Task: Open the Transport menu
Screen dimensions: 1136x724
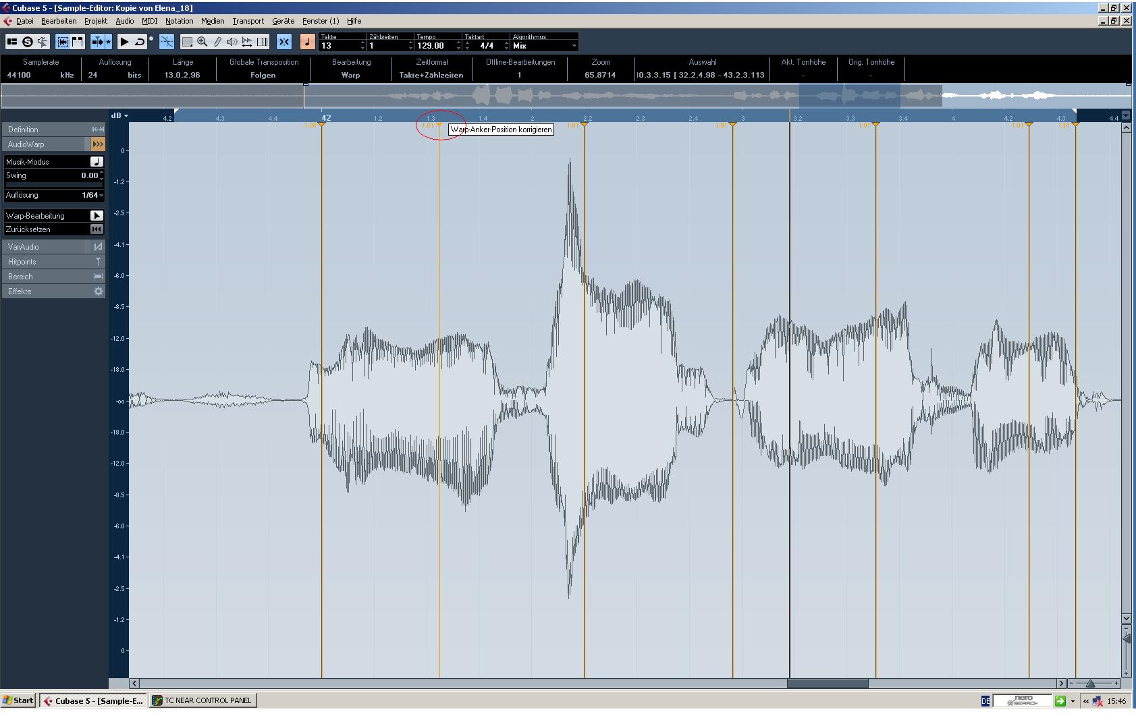Action: point(248,21)
